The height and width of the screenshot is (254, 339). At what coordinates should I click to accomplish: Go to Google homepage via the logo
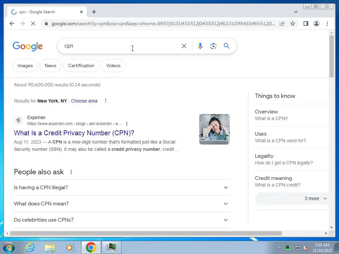(28, 46)
